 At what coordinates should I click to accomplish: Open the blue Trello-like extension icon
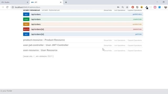[x=159, y=7]
